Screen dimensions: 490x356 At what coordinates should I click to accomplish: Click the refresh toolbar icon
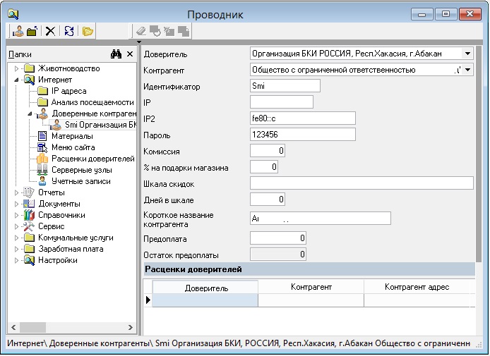pyautogui.click(x=69, y=31)
